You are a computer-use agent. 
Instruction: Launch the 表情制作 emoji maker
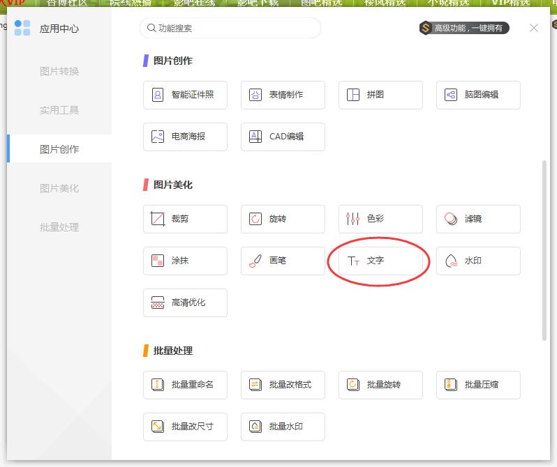coord(283,95)
